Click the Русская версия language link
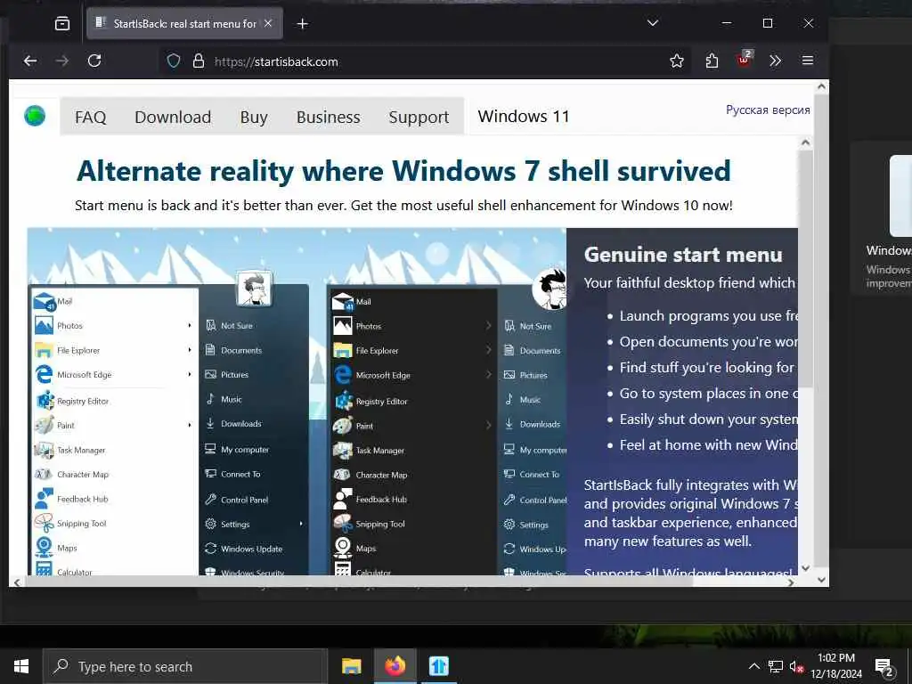The height and width of the screenshot is (684, 912). pyautogui.click(x=768, y=110)
